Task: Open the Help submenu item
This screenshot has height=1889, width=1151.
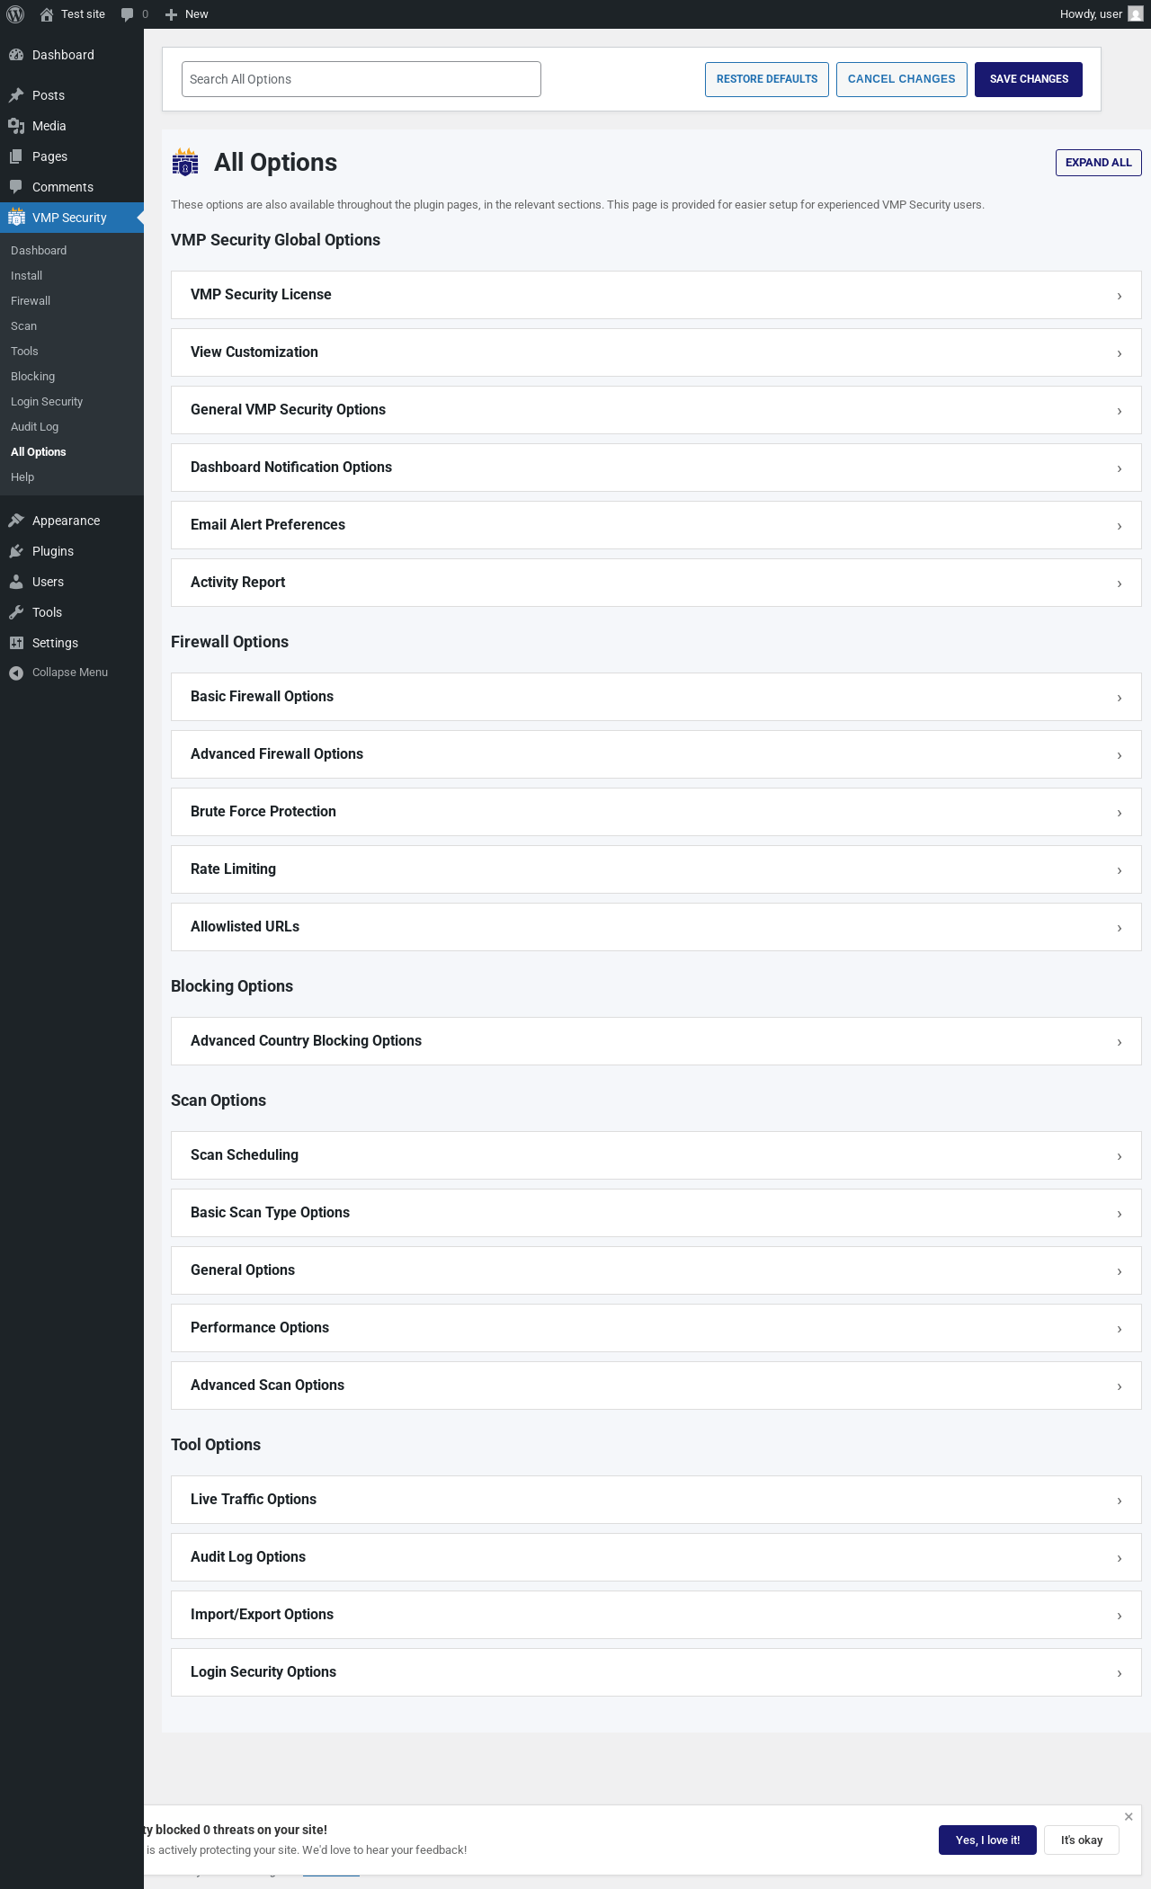Action: [72, 477]
